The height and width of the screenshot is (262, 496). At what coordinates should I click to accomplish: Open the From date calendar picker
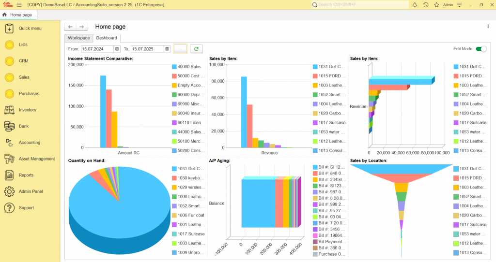117,49
